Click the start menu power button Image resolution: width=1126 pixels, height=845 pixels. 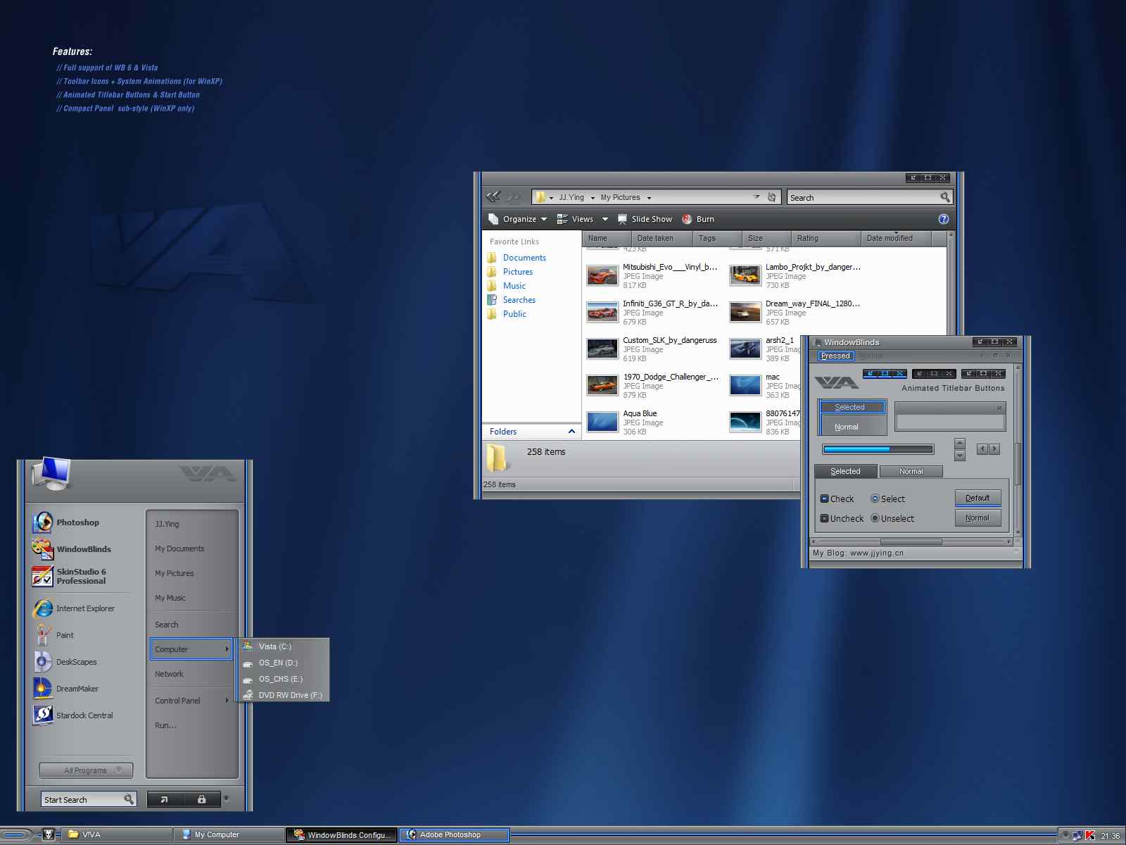[x=165, y=799]
